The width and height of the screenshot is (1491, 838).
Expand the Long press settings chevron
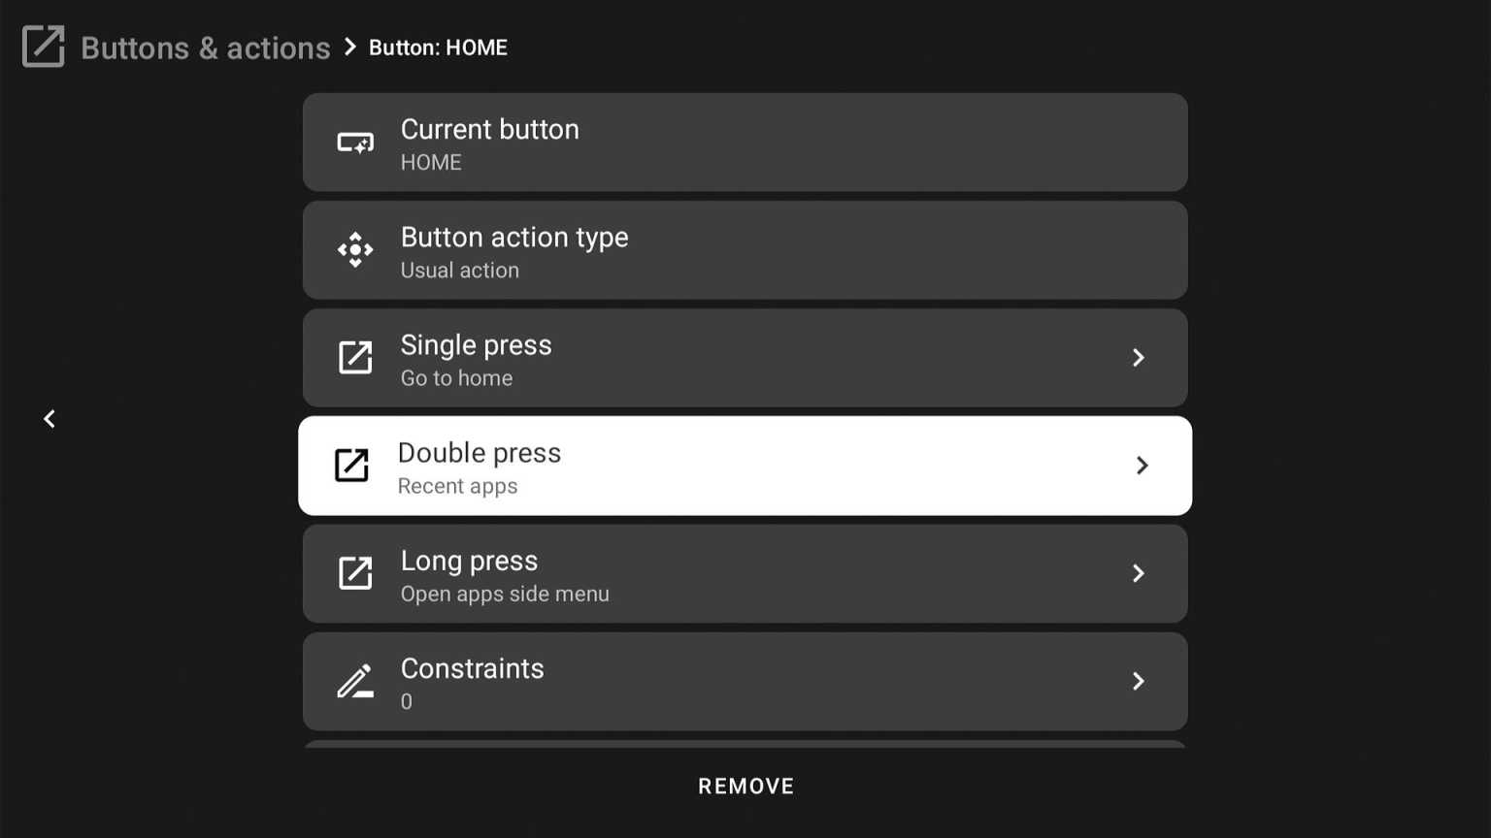(x=1138, y=573)
